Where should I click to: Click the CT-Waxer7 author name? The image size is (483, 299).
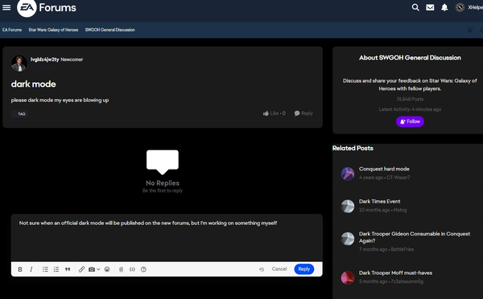[398, 178]
